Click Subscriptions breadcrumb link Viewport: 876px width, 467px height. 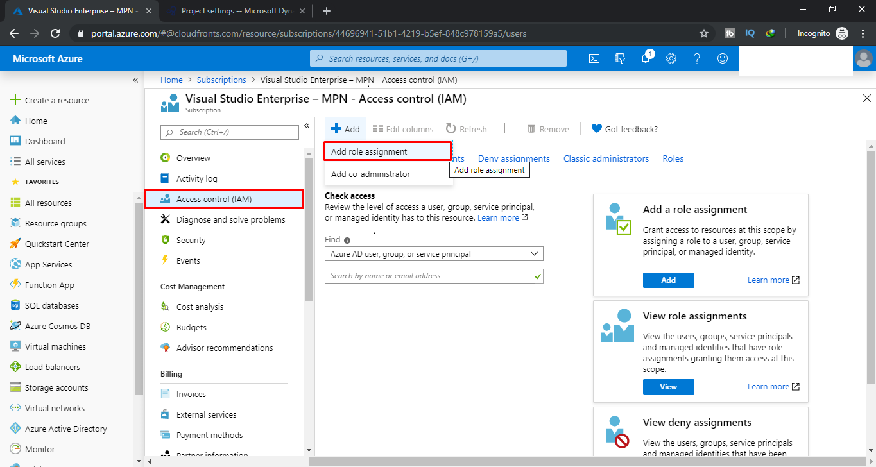[x=221, y=80]
